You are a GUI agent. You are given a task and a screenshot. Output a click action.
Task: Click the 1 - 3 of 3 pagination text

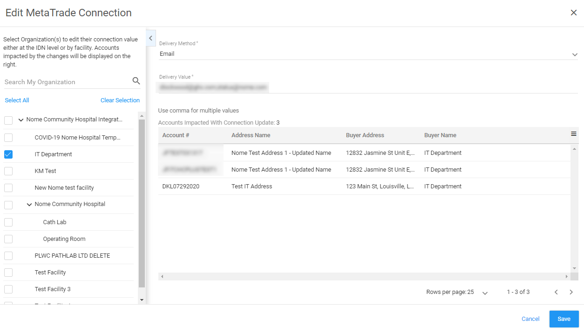(x=518, y=292)
